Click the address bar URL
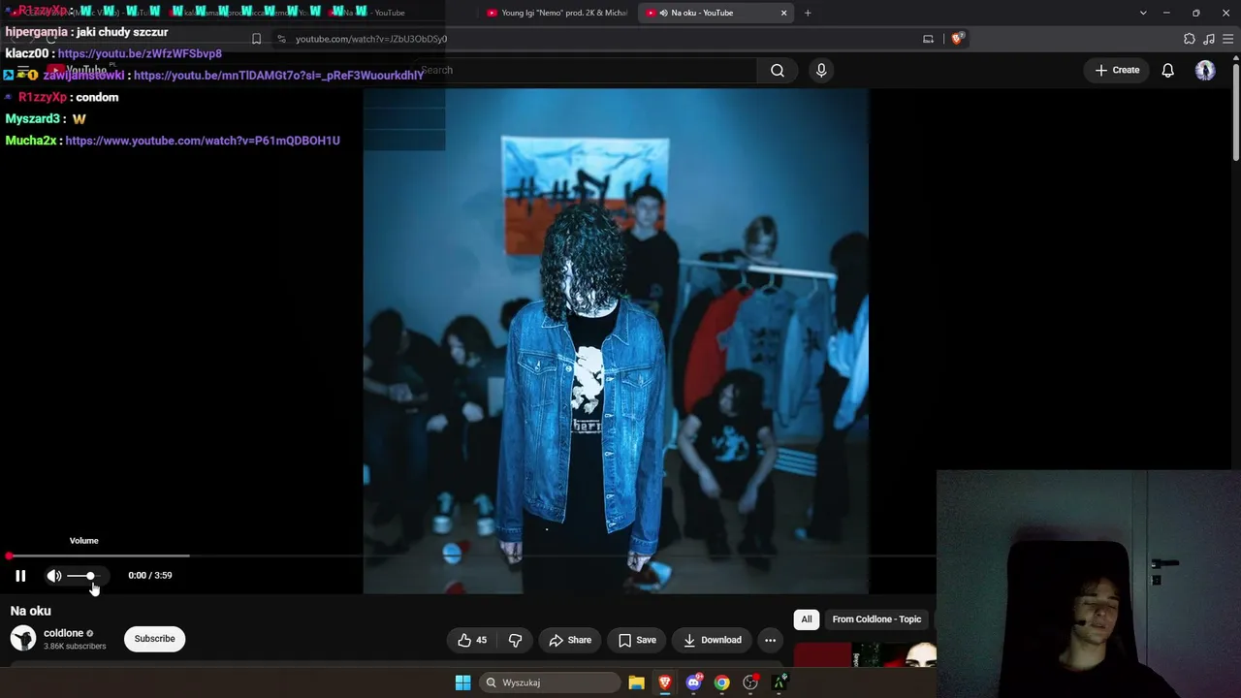The height and width of the screenshot is (698, 1241). (371, 39)
